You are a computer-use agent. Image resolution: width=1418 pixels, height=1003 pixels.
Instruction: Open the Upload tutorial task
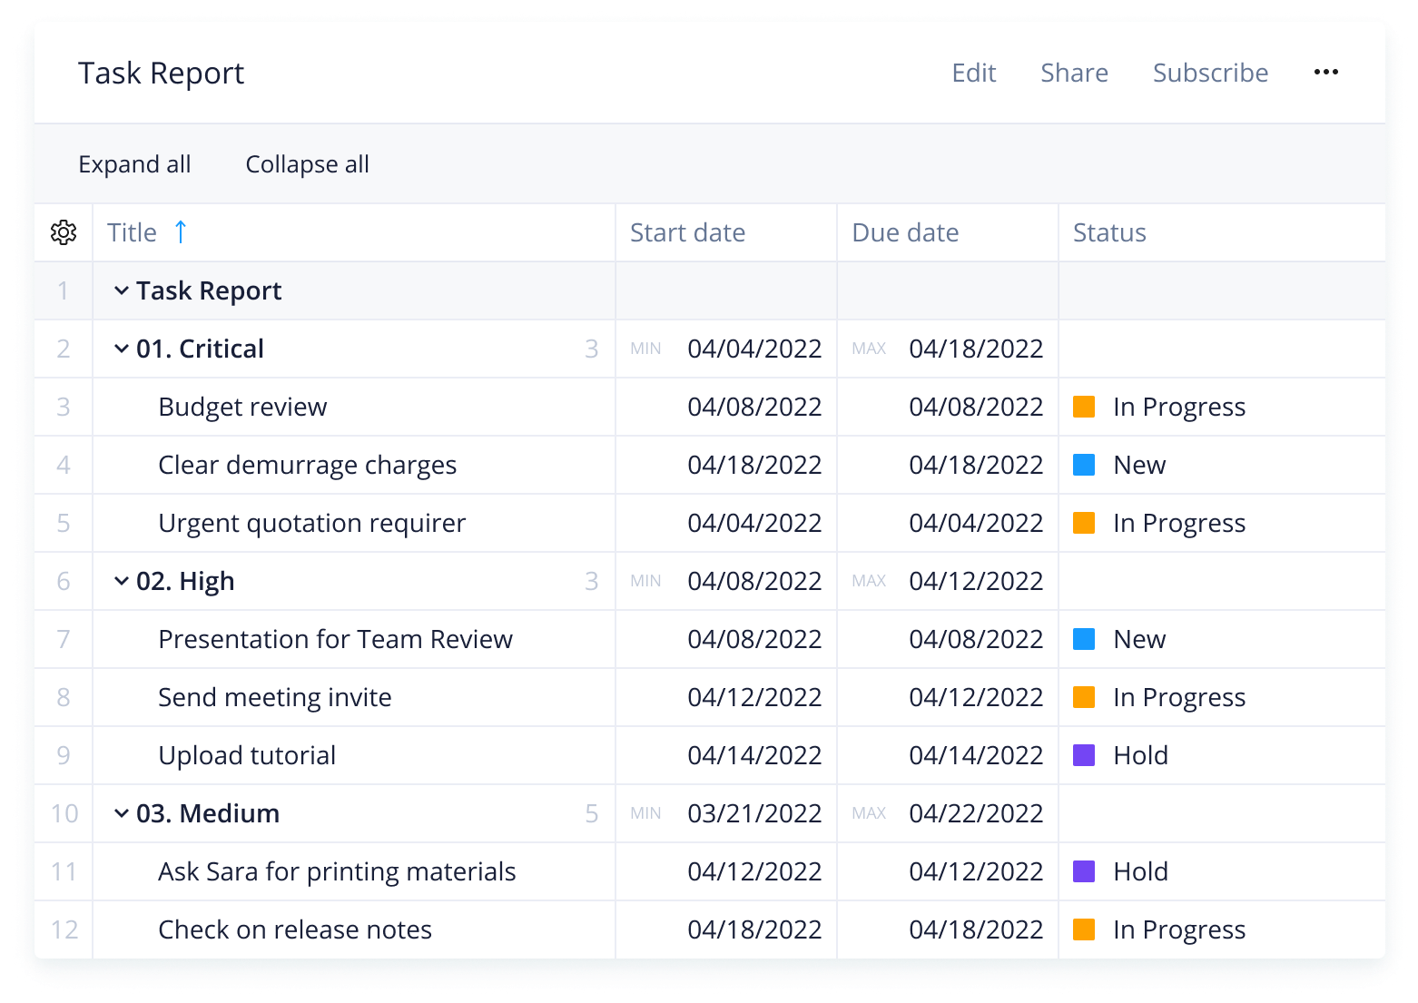[x=247, y=755]
